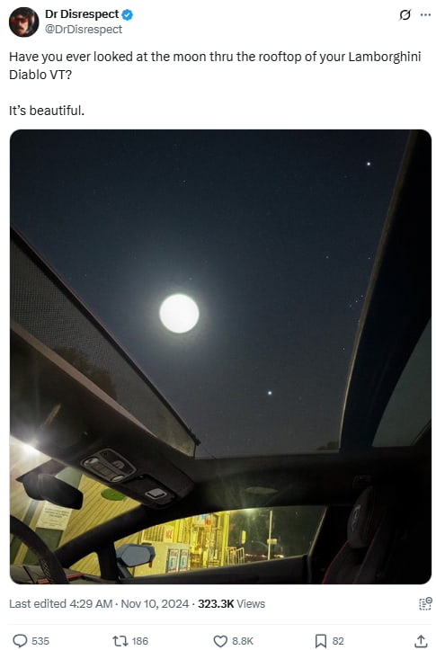Open the share post upload icon

[421, 640]
